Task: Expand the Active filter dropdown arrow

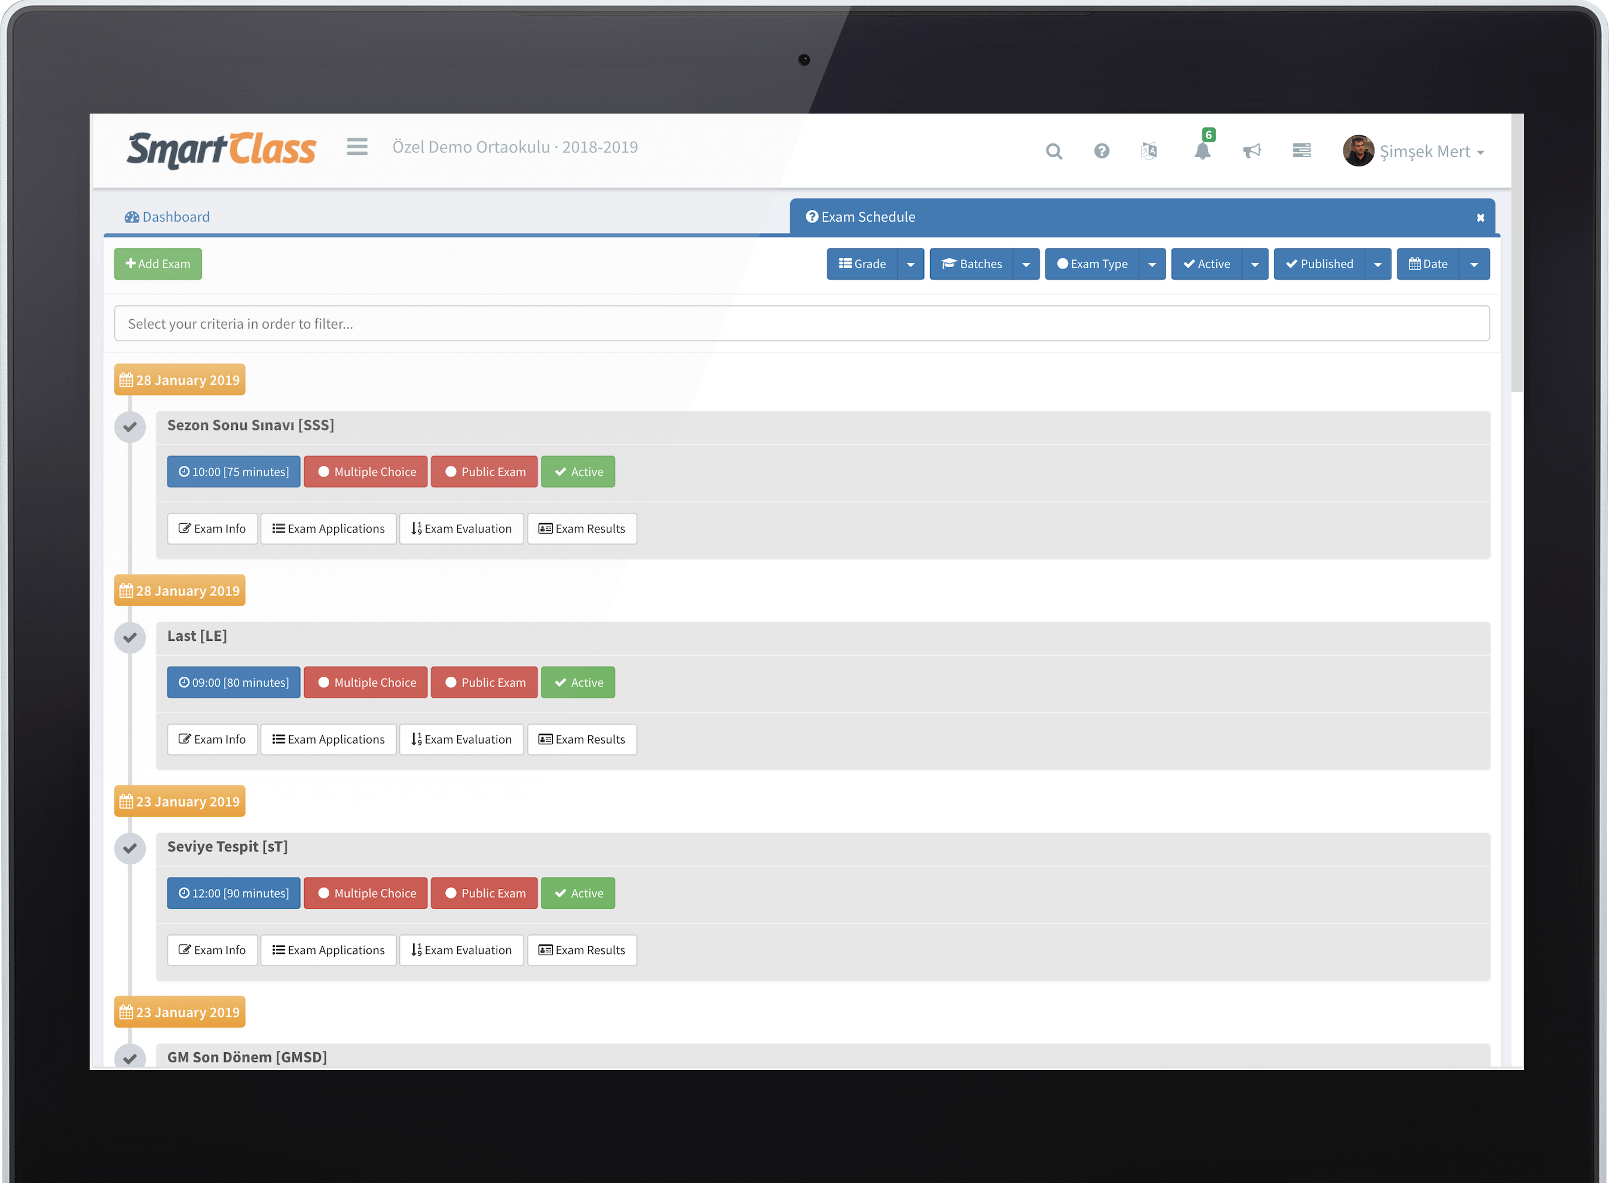Action: pyautogui.click(x=1255, y=264)
